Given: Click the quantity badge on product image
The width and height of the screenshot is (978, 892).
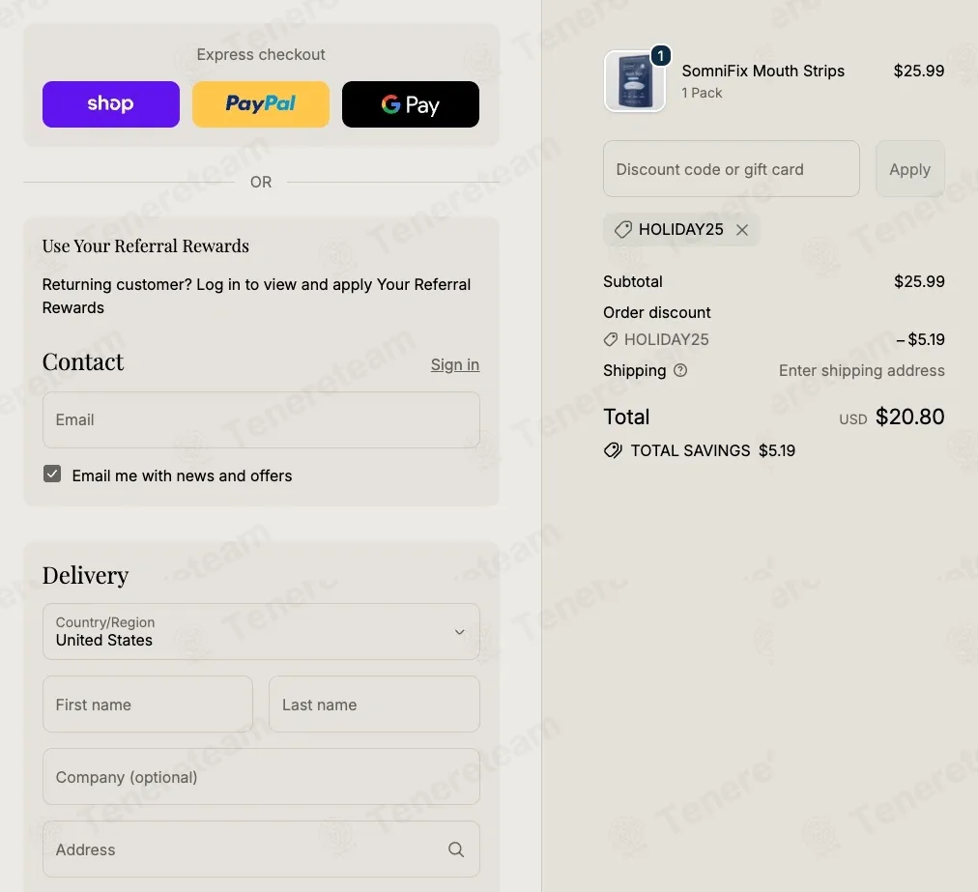Looking at the screenshot, I should click(x=660, y=56).
